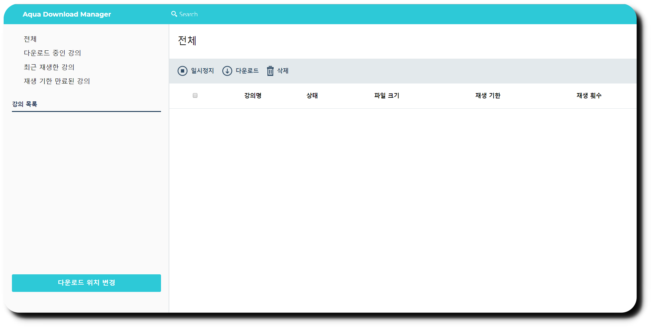Focus the Search input field
Viewport: 651px width, 327px height.
pyautogui.click(x=189, y=14)
